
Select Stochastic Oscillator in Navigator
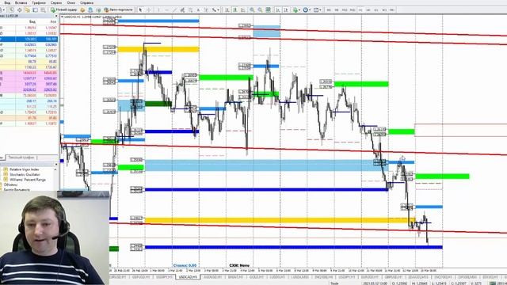25,174
